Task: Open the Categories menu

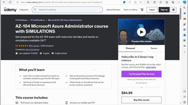Action: pyautogui.click(x=24, y=10)
